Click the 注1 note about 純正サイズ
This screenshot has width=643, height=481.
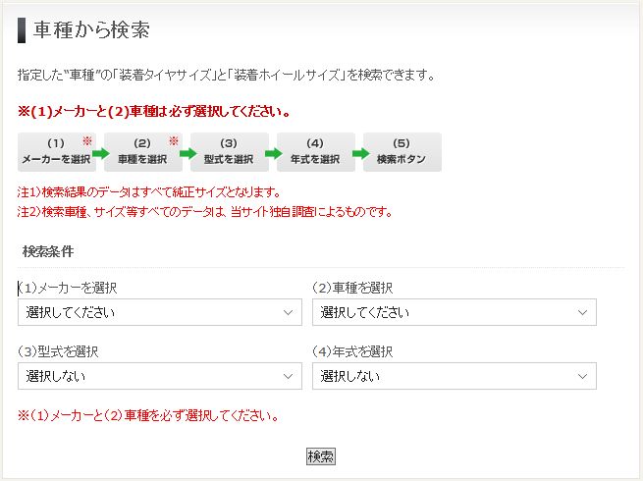tap(149, 191)
